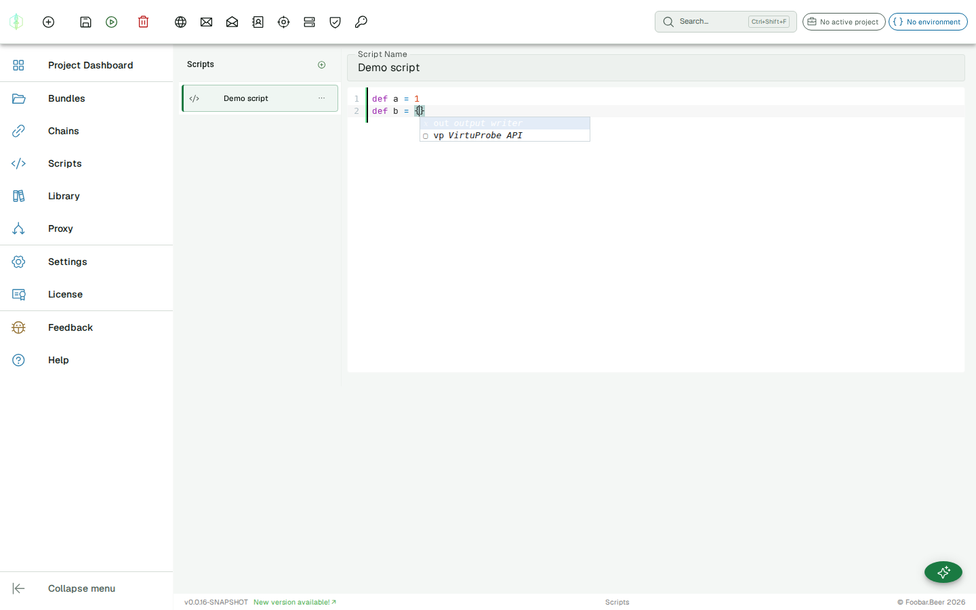Open Project Dashboard in sidebar
Screen dimensions: 976x610
point(87,65)
